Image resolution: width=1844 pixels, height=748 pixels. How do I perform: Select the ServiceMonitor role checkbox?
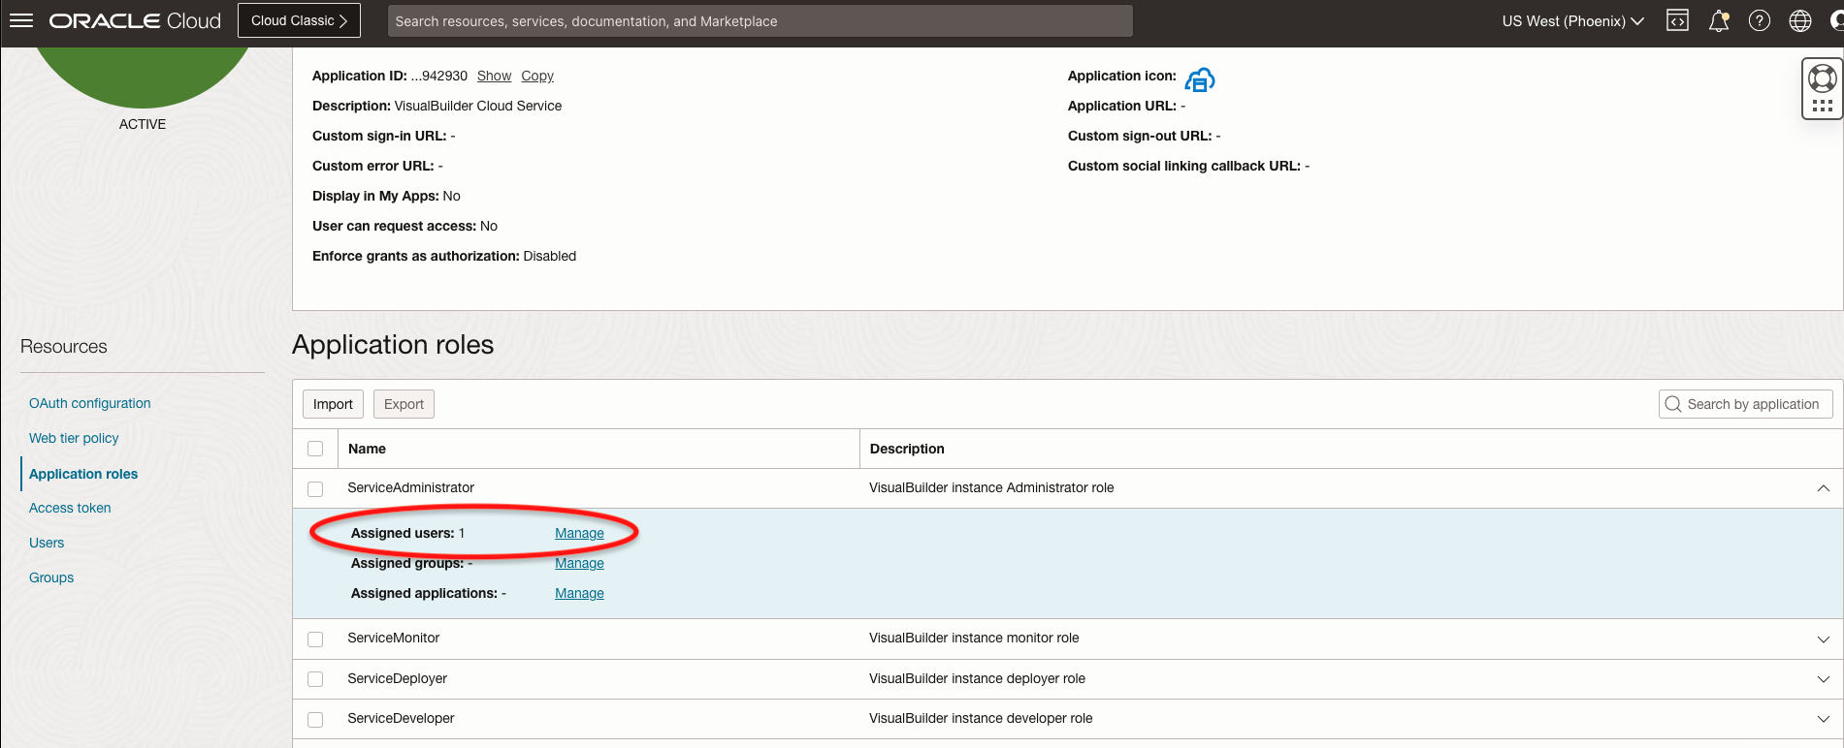click(x=315, y=639)
